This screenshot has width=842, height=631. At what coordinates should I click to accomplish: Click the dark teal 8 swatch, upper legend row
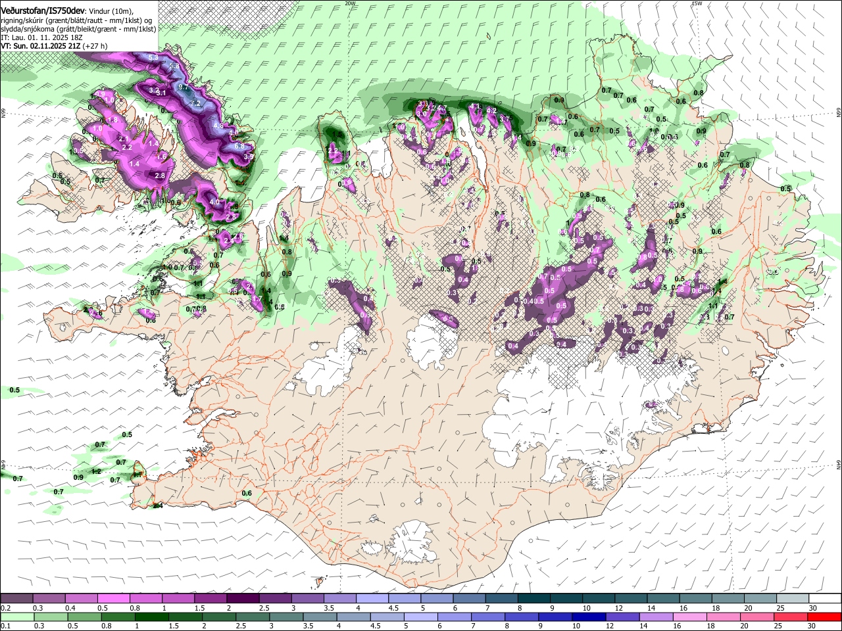[533, 598]
